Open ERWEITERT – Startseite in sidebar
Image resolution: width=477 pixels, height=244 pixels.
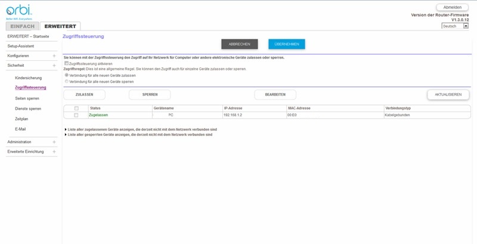[x=28, y=36]
